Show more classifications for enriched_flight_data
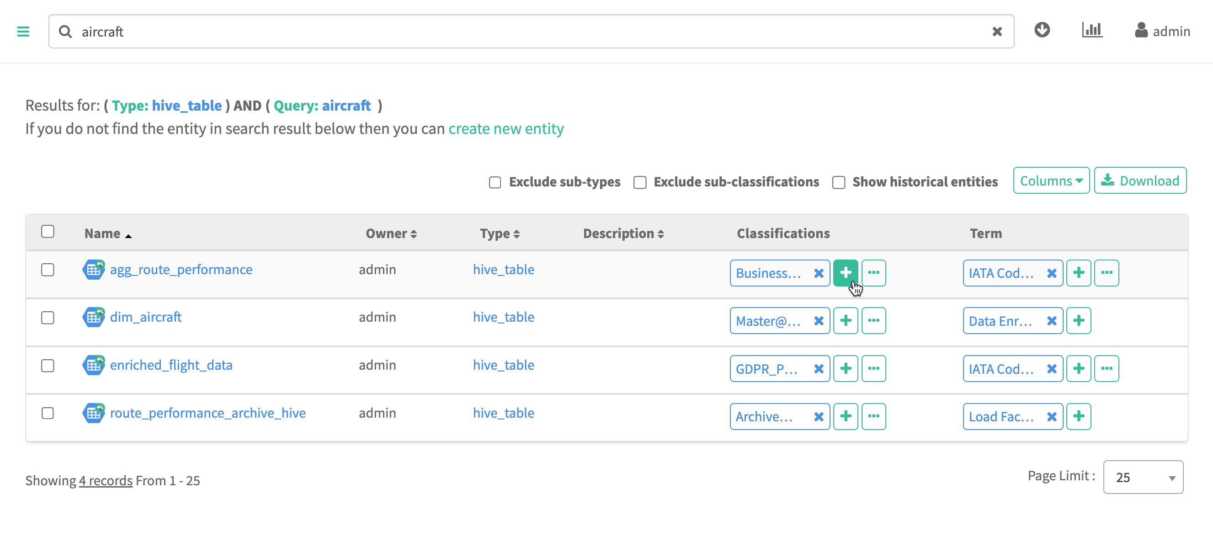This screenshot has width=1213, height=552. click(x=873, y=368)
